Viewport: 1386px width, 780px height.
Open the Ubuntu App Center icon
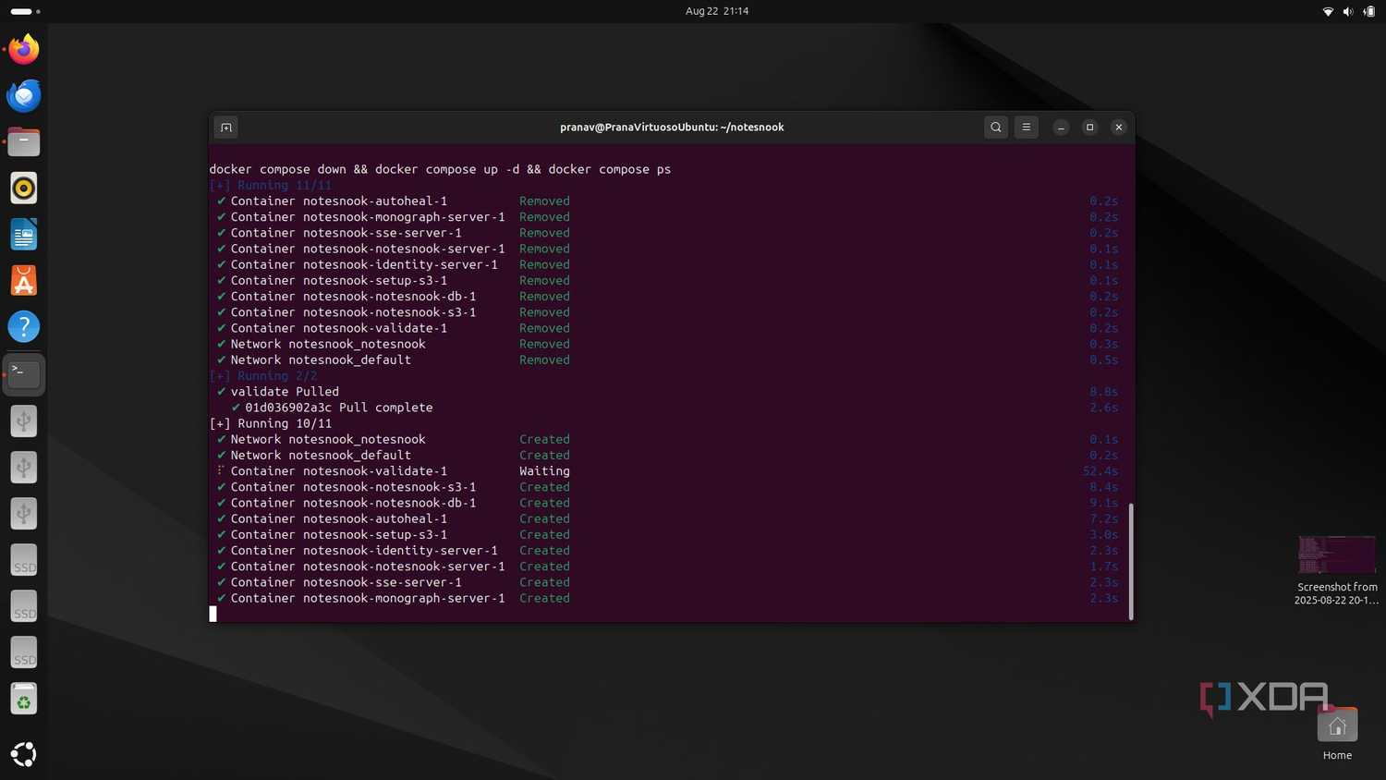click(24, 281)
